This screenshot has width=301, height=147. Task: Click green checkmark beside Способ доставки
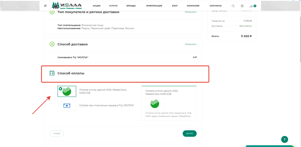coord(52,44)
